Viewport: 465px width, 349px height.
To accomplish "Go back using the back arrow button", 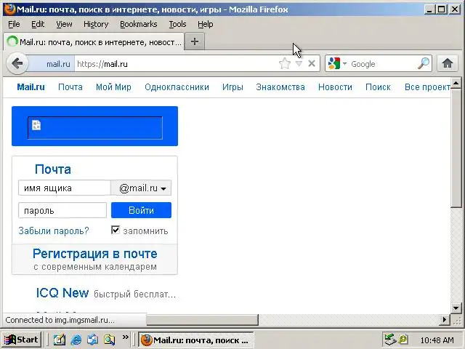I will (17, 63).
